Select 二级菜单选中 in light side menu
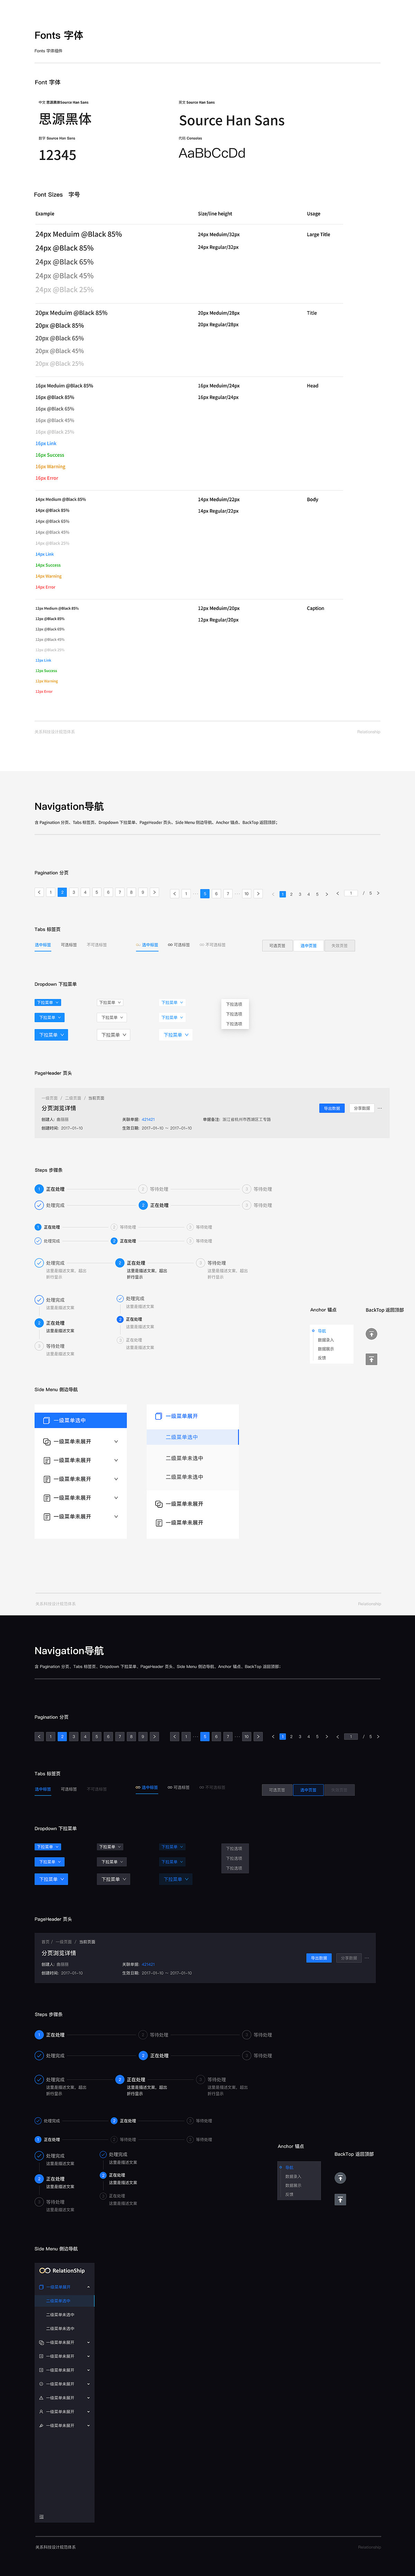This screenshot has width=415, height=2576. click(x=193, y=1437)
